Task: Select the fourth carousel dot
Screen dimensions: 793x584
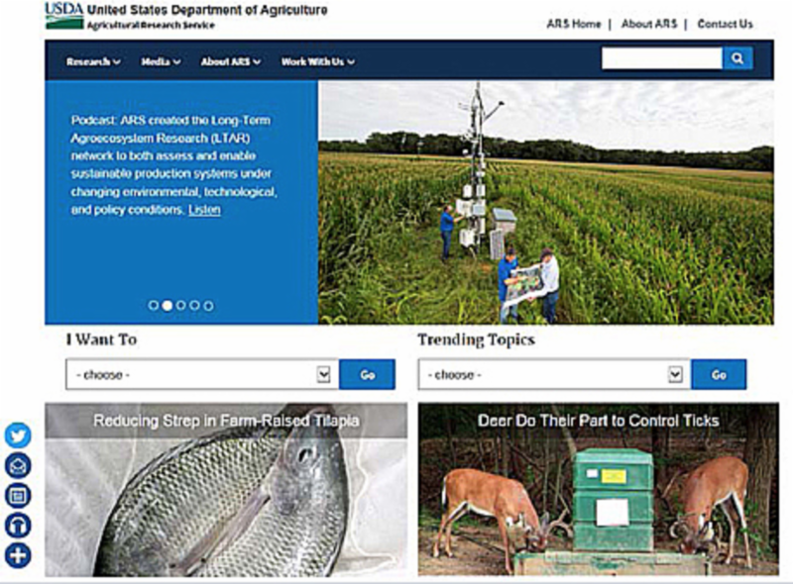Action: point(194,305)
